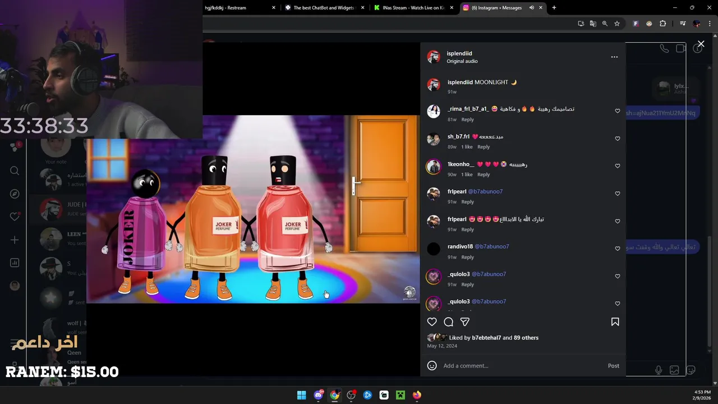718x404 pixels.
Task: Open isplendiid's avatar in the post header
Action: pos(434,57)
